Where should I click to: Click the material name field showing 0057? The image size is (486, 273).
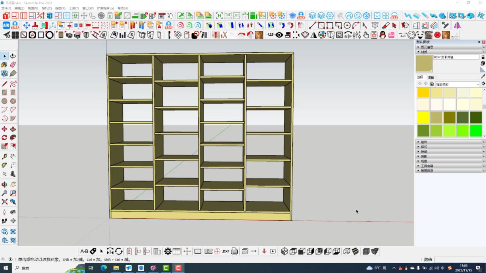coord(456,57)
